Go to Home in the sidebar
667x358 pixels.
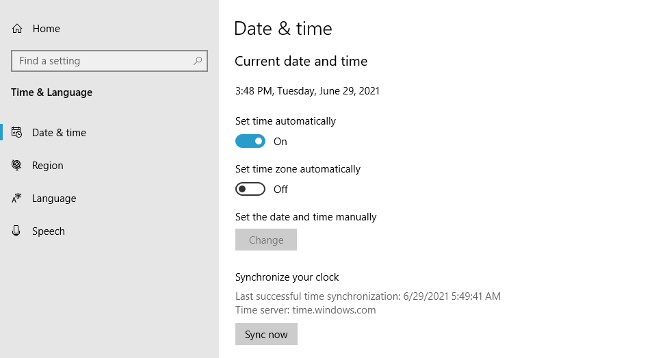[46, 29]
